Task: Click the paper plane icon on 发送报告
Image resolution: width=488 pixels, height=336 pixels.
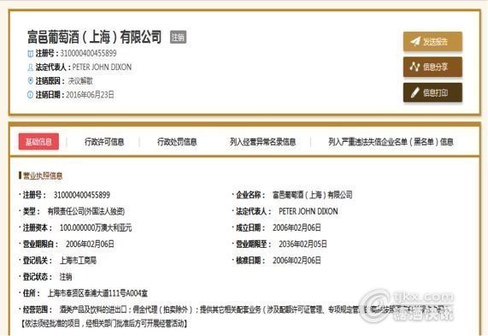Action: [x=415, y=41]
